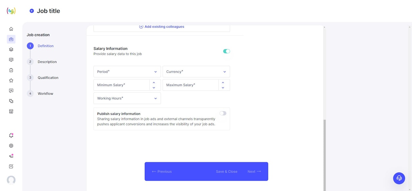Open the puzzle piece integrations icon
Image resolution: width=412 pixels, height=191 pixels.
[11, 101]
